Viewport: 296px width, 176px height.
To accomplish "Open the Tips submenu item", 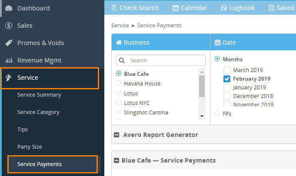I will pos(23,130).
